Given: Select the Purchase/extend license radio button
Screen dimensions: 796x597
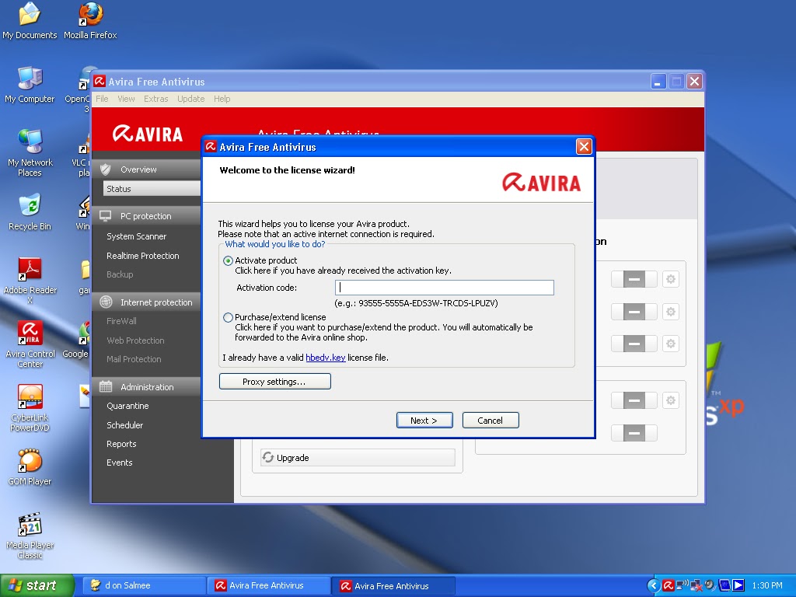Looking at the screenshot, I should click(x=228, y=317).
